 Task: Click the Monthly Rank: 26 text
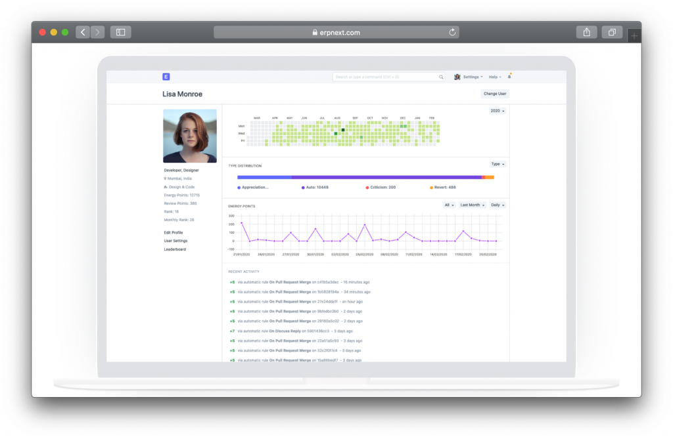179,220
